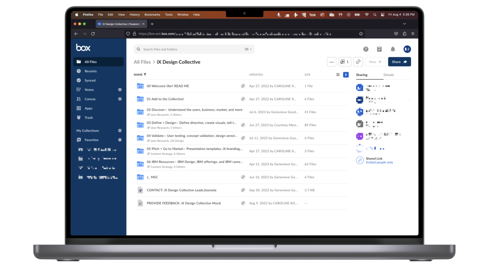The height and width of the screenshot is (267, 489).
Task: Click the Box logo in sidebar
Action: (83, 48)
